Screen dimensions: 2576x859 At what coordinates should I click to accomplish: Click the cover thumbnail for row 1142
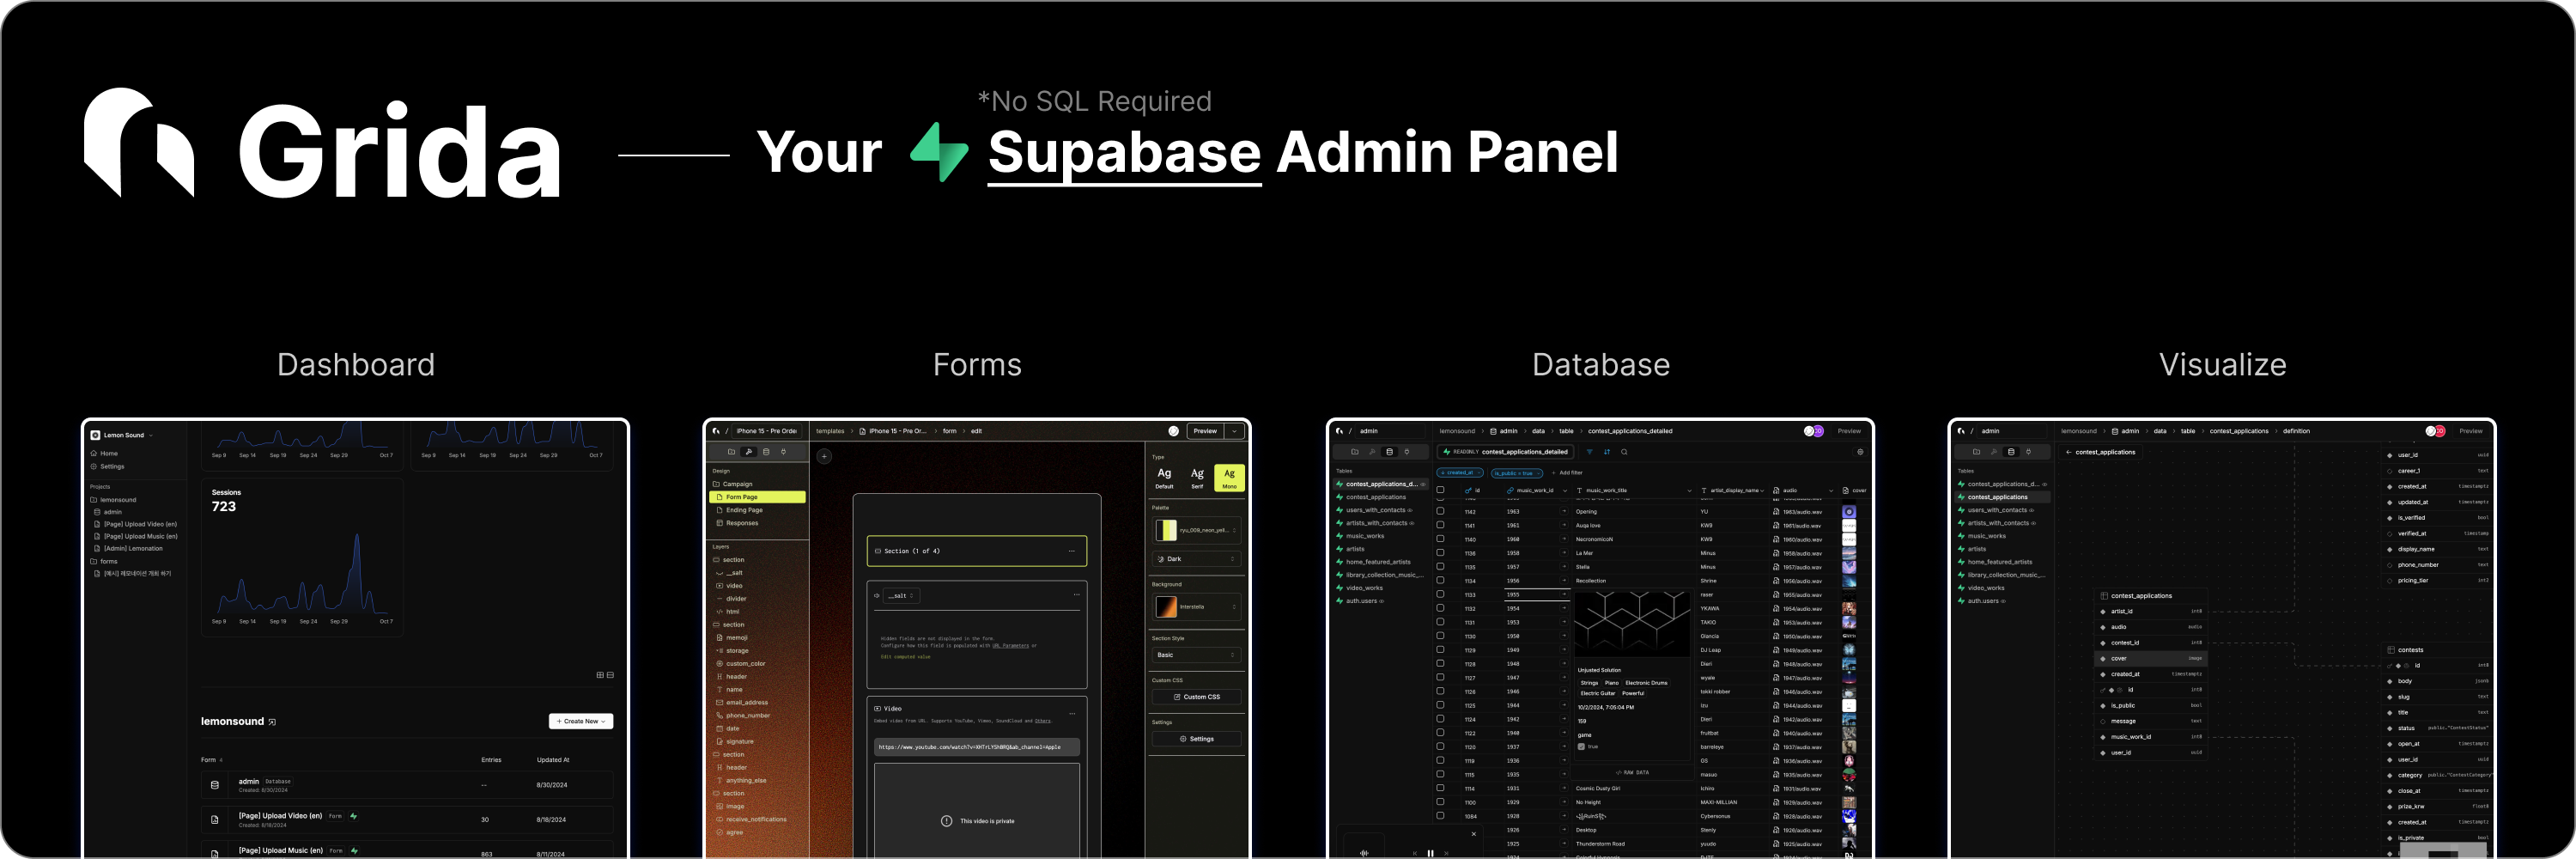[1849, 512]
